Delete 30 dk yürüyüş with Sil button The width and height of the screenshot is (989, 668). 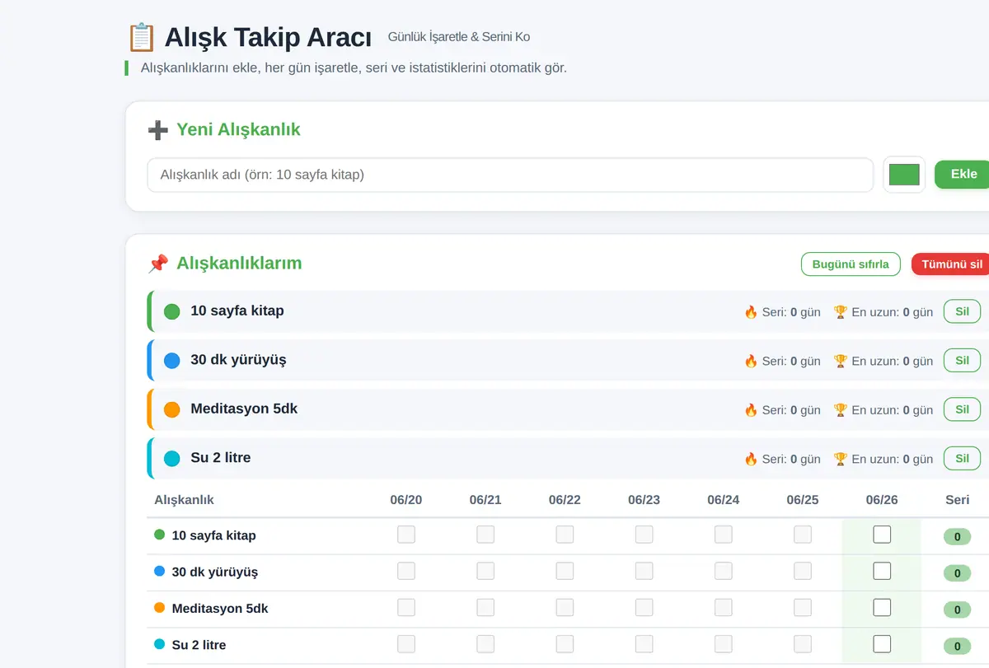pyautogui.click(x=962, y=361)
